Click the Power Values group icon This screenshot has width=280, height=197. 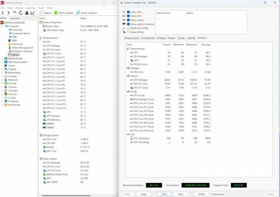(x=41, y=159)
